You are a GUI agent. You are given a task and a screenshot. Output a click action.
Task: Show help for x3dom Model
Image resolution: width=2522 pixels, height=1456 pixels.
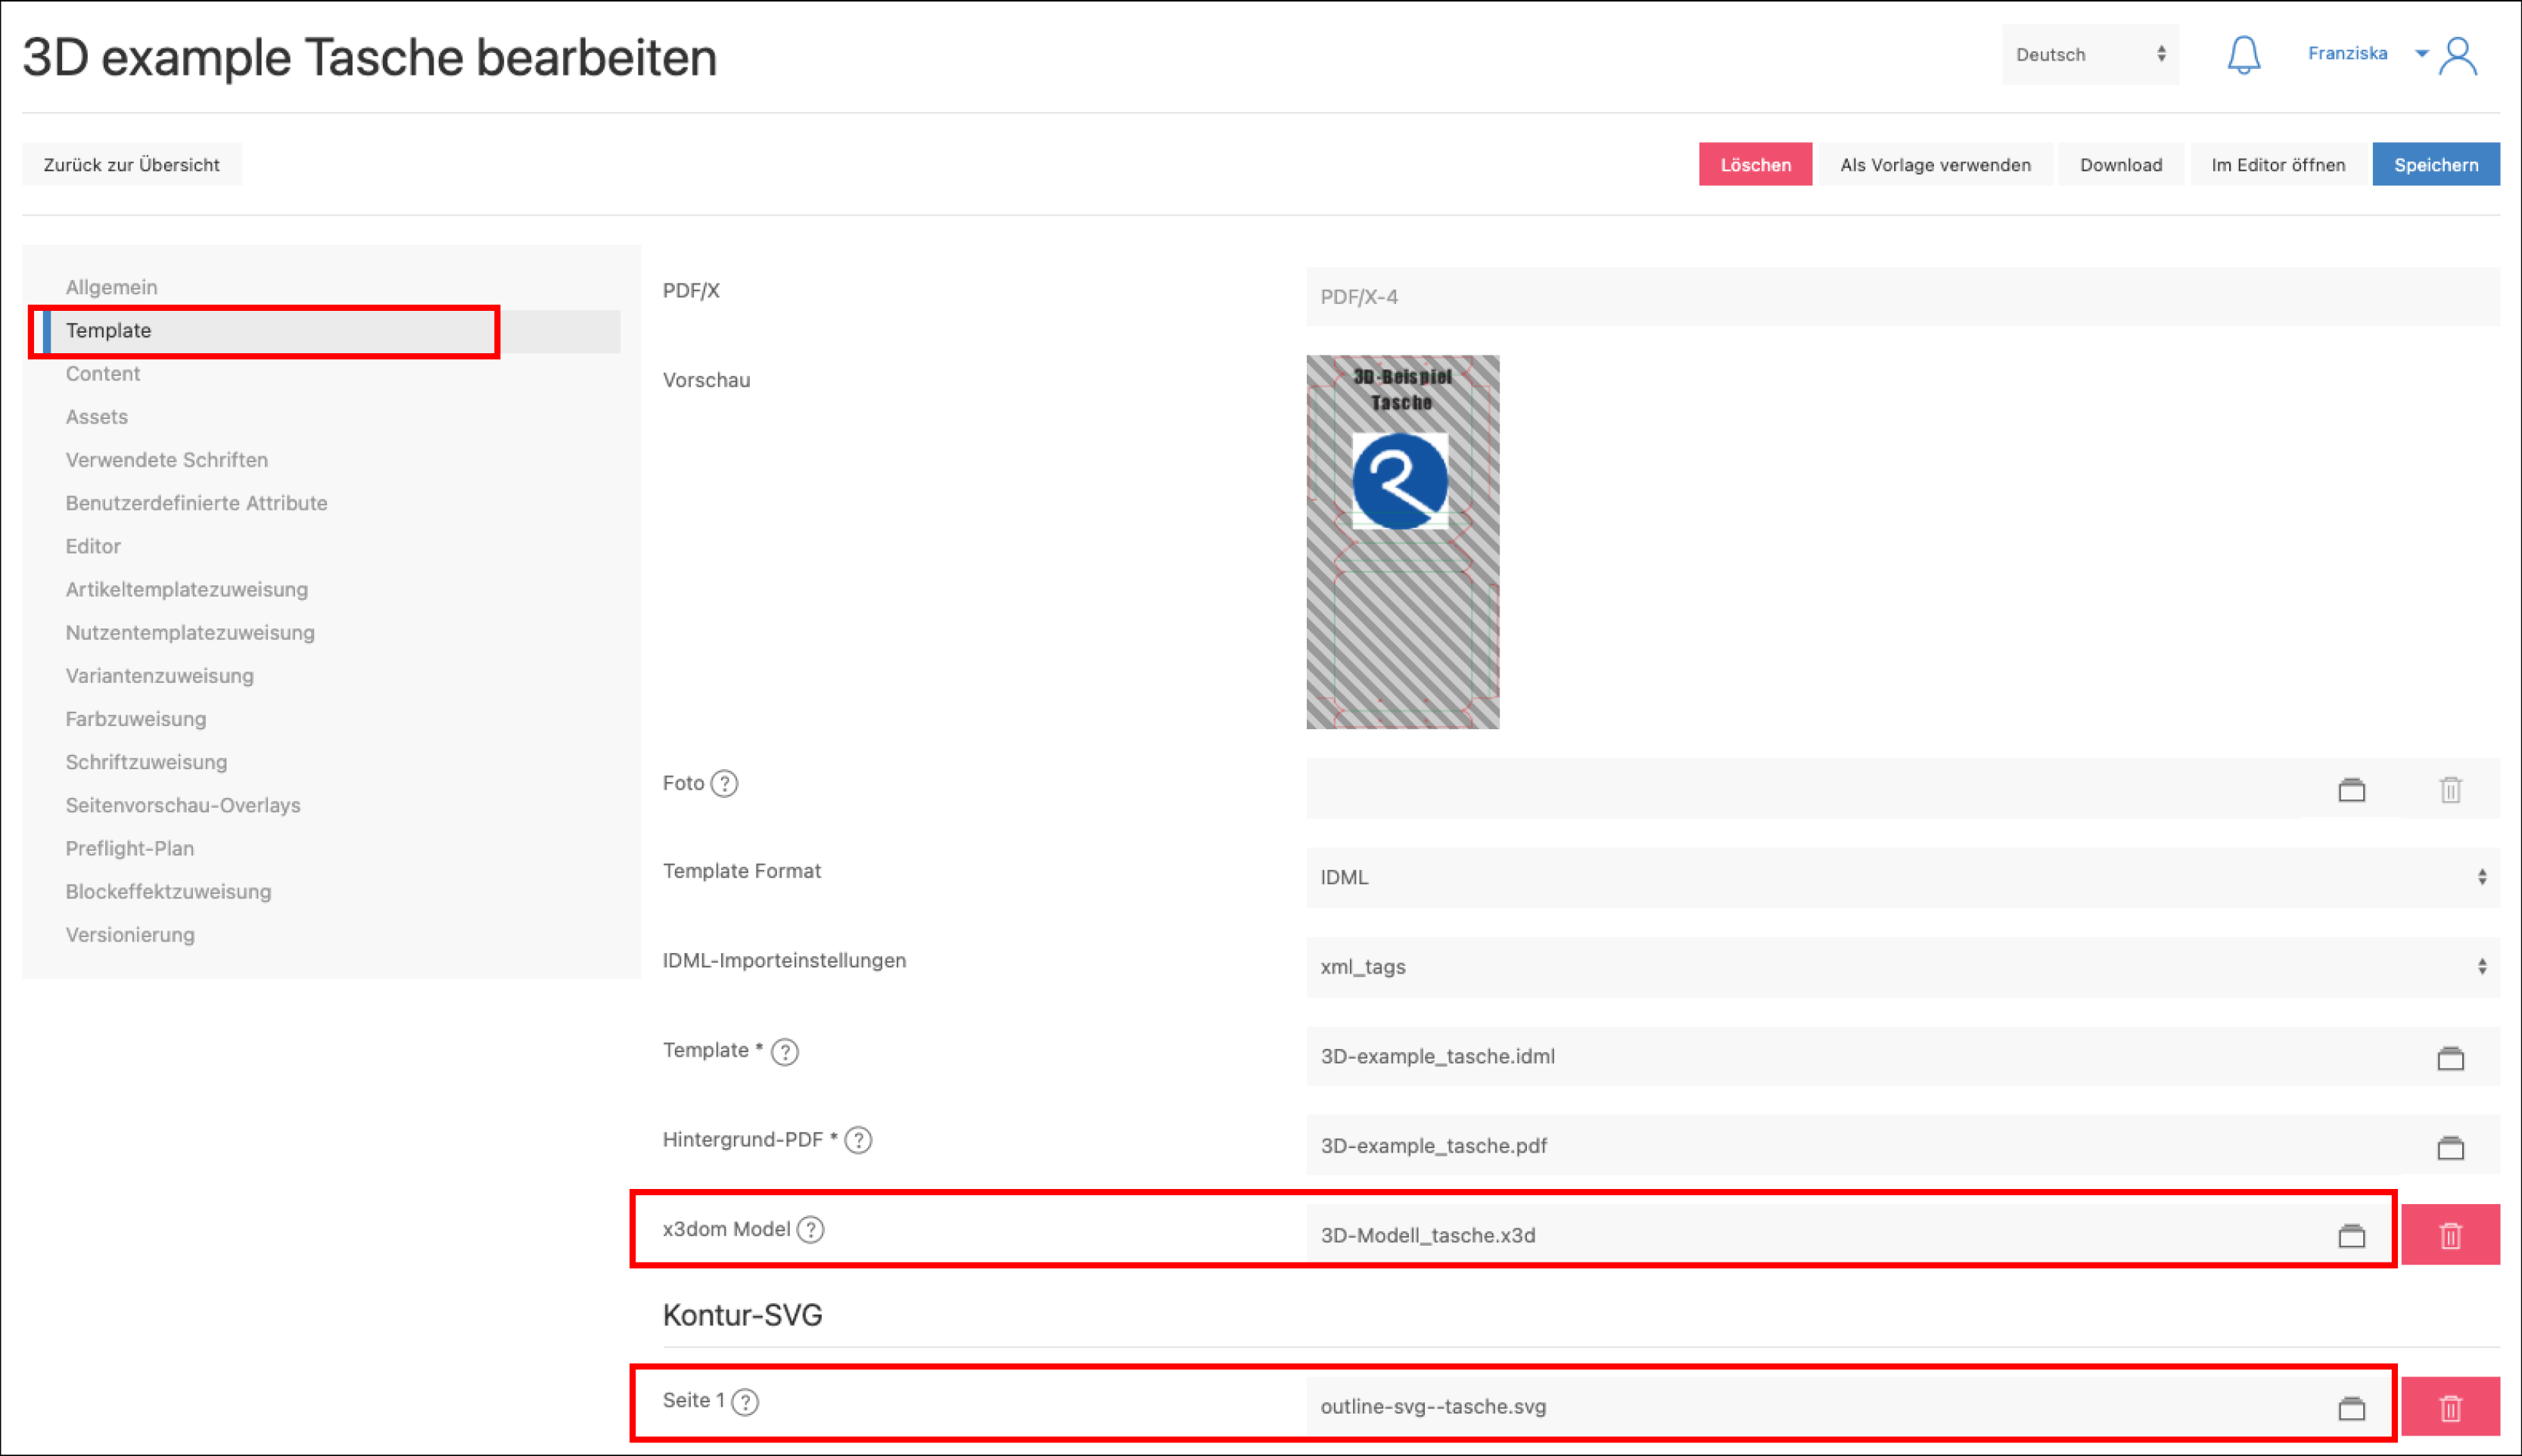[810, 1230]
